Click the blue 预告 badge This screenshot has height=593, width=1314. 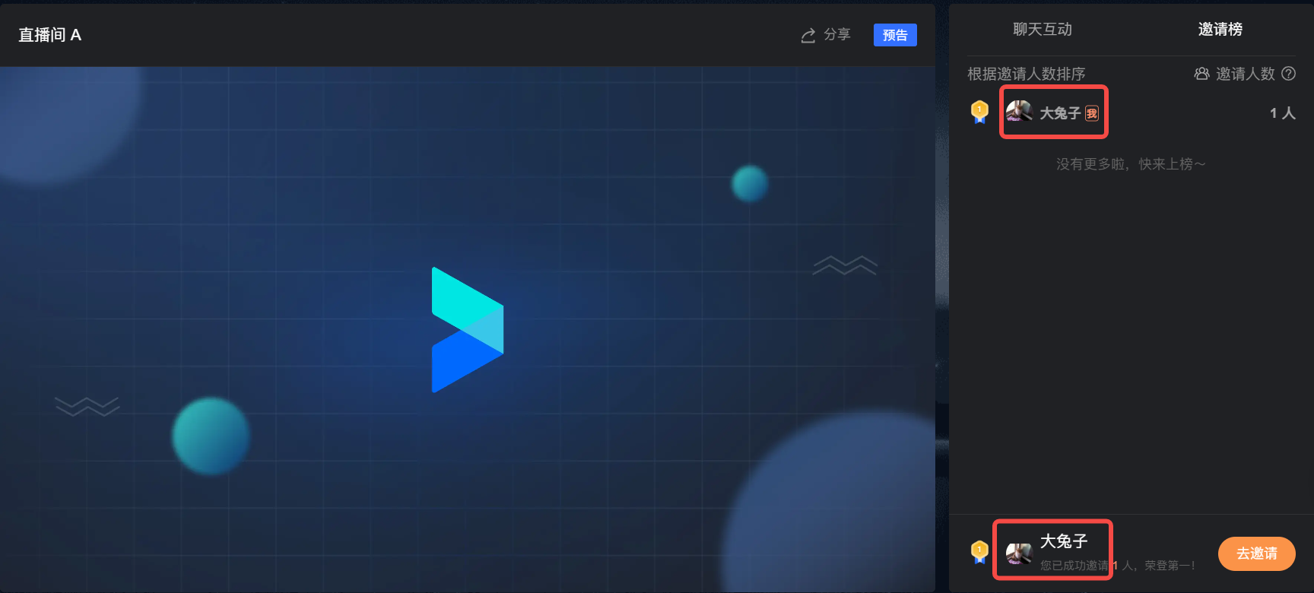click(895, 35)
